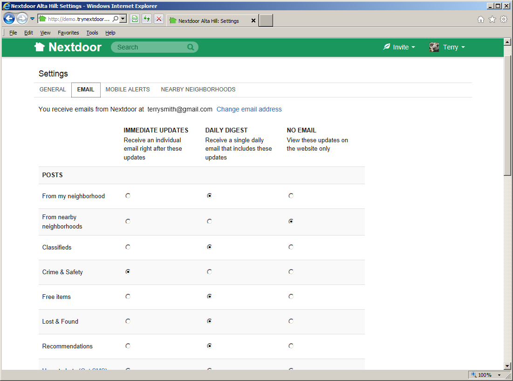Enable Immediate Updates for Crime & Safety
The height and width of the screenshot is (381, 513).
click(x=128, y=271)
